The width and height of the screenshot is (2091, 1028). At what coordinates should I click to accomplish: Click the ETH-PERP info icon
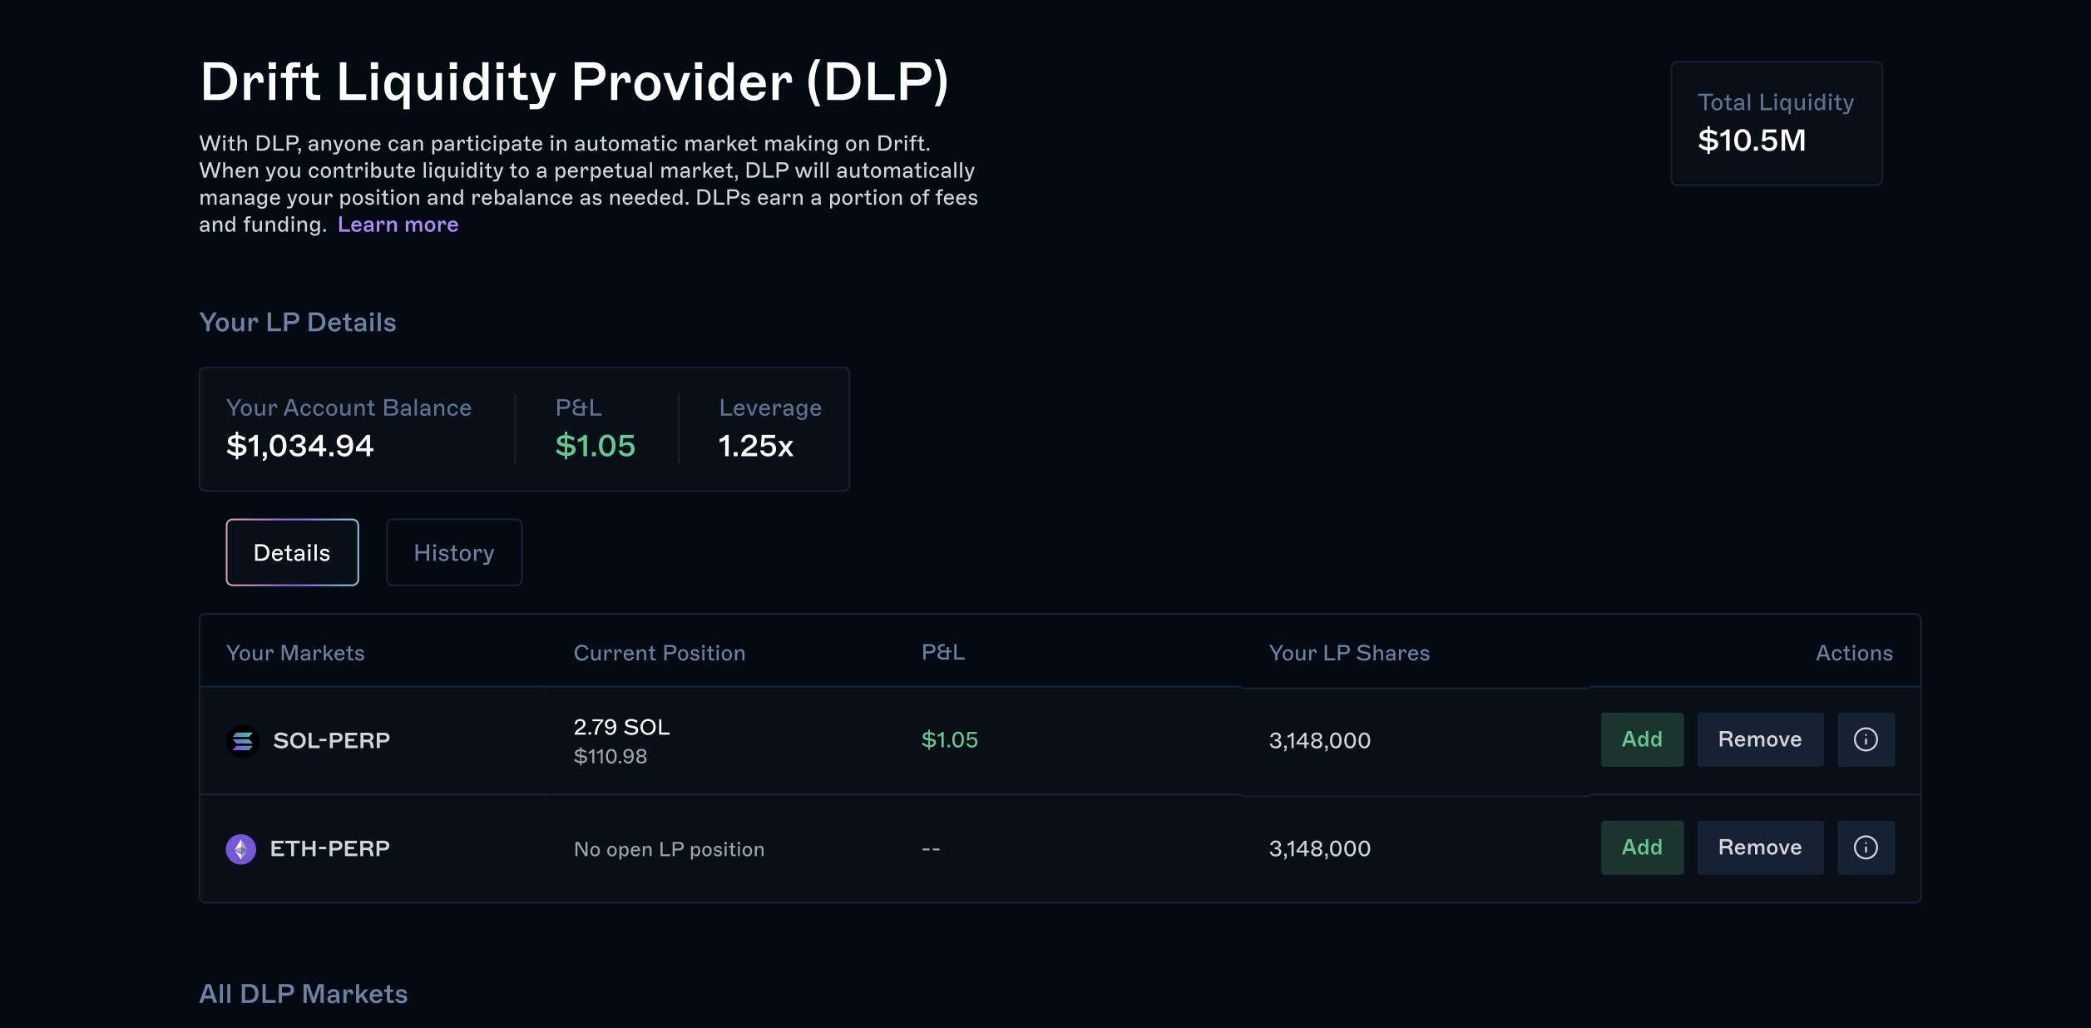1866,848
